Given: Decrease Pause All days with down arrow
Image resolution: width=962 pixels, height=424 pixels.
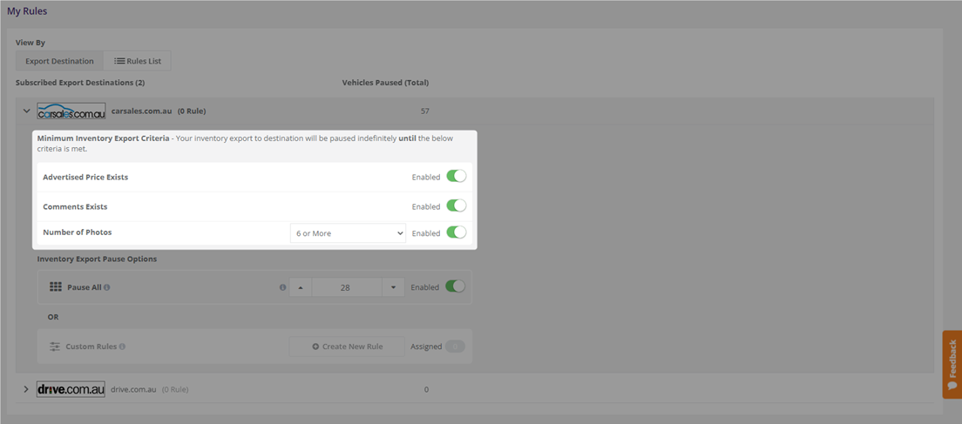Looking at the screenshot, I should (x=393, y=287).
